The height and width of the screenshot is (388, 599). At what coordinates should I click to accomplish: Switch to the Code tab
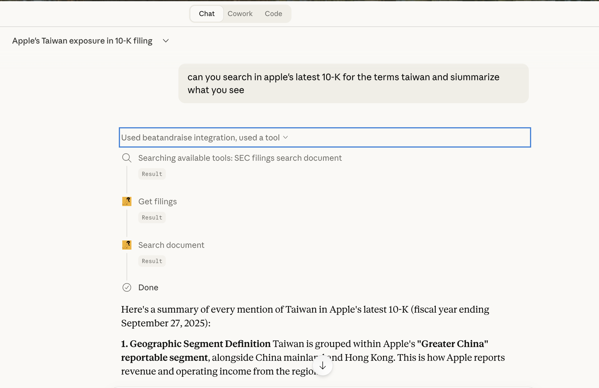(x=273, y=14)
